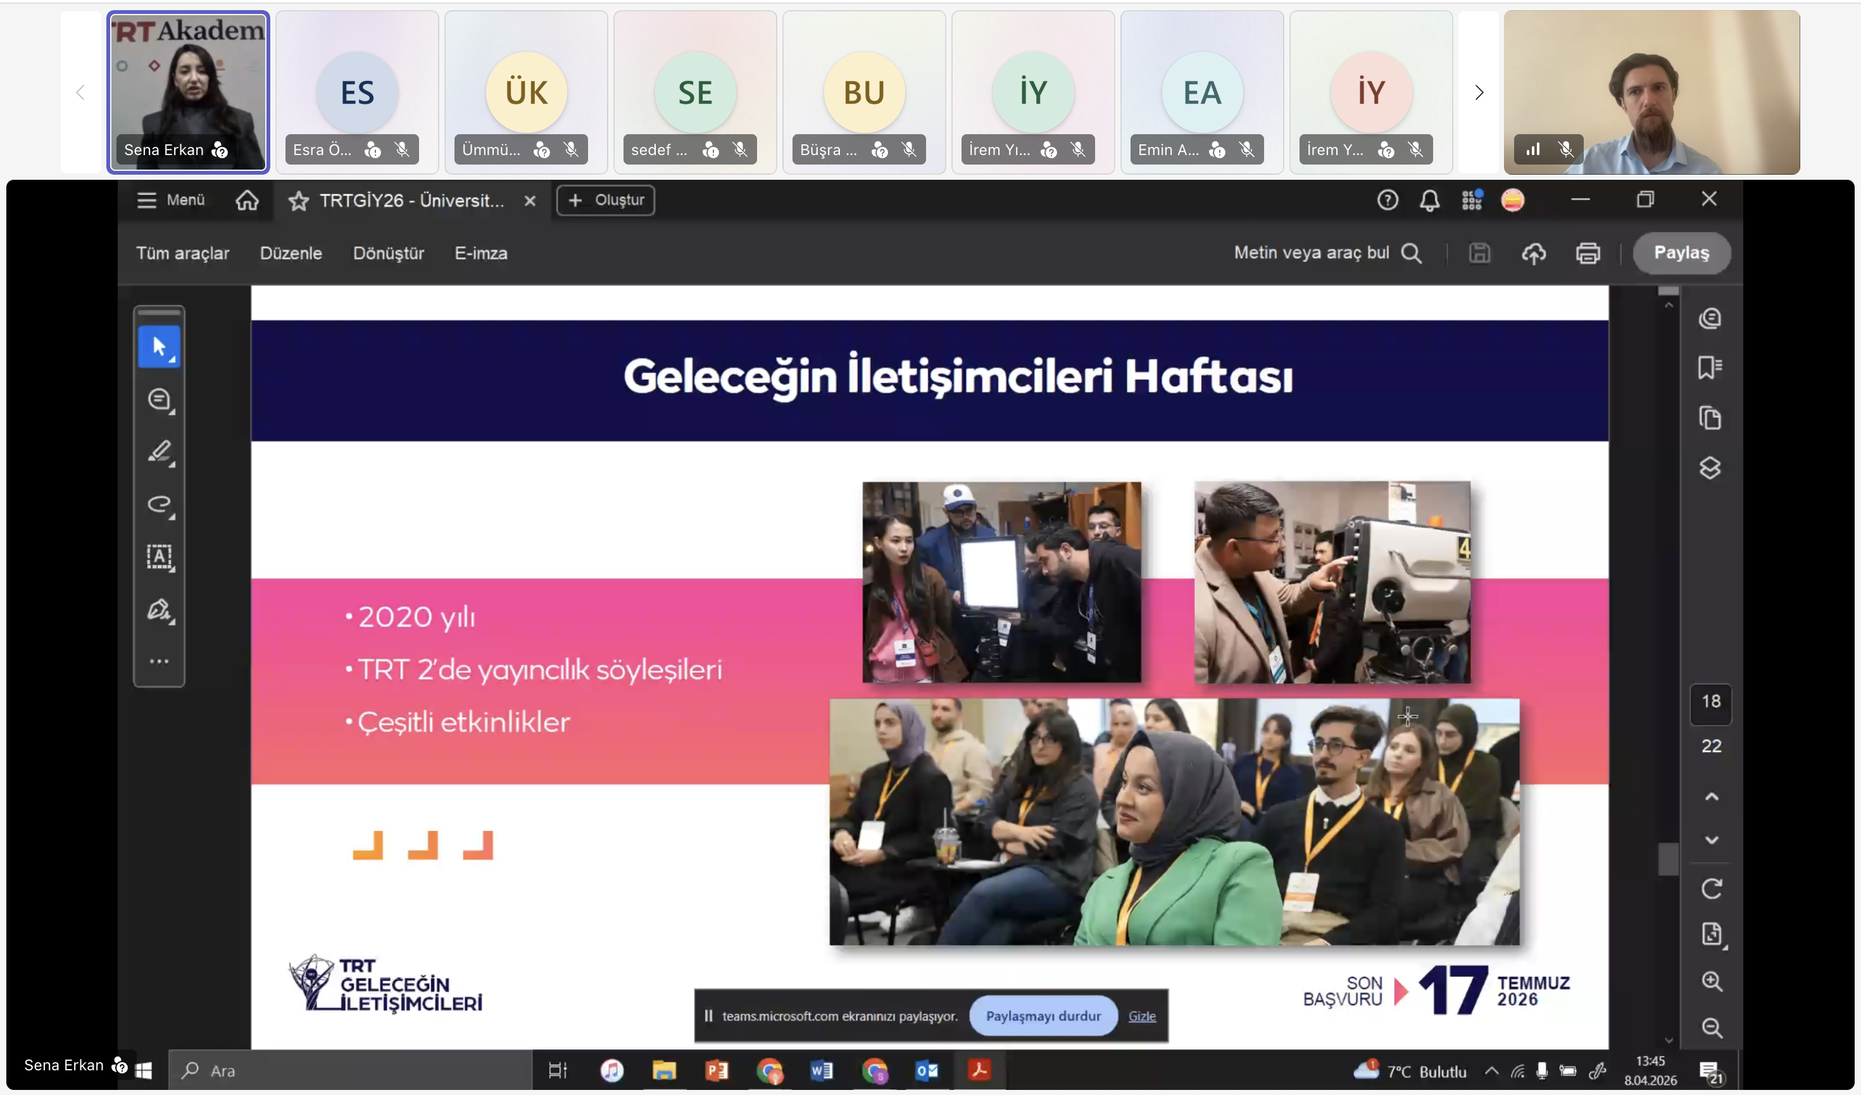Show next participants with right chevron
The width and height of the screenshot is (1861, 1095).
[x=1479, y=92]
